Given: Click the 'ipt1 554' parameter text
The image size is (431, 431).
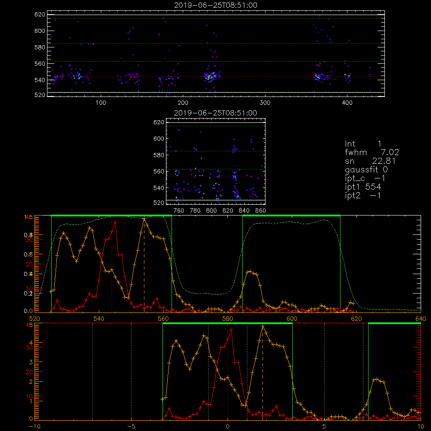Looking at the screenshot, I should click(363, 187).
